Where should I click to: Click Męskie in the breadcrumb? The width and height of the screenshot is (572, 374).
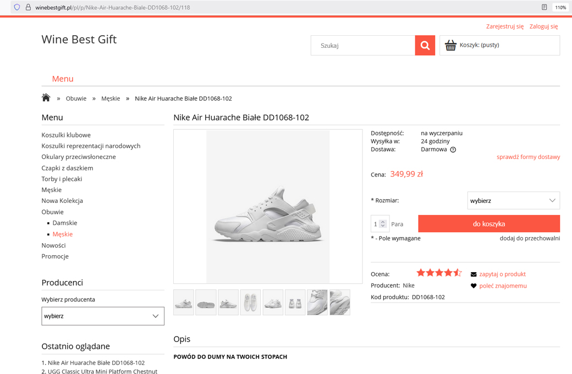(111, 98)
